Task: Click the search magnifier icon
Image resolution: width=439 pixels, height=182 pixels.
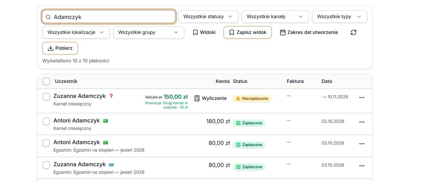Action: (48, 17)
